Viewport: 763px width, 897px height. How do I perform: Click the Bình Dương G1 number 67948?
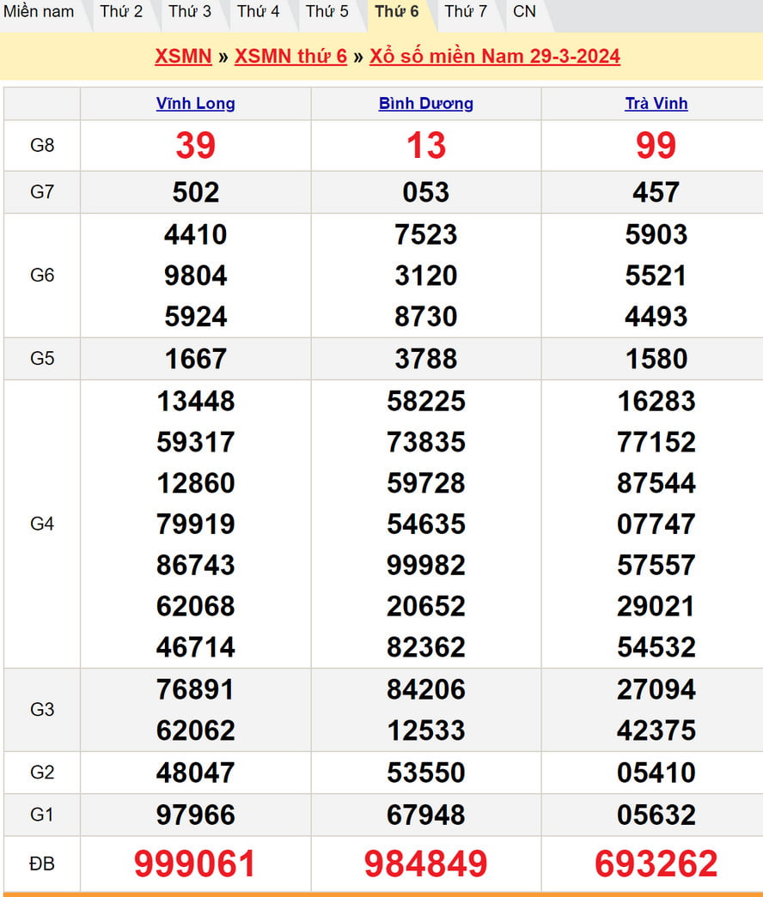(x=426, y=815)
